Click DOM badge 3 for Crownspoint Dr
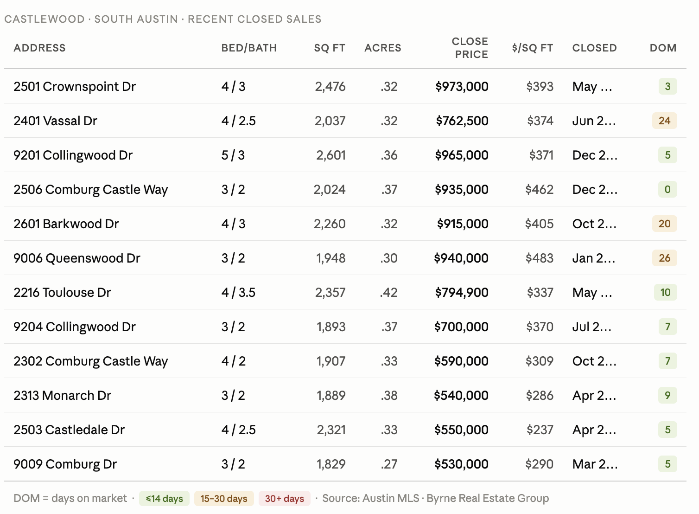This screenshot has width=699, height=514. (667, 86)
